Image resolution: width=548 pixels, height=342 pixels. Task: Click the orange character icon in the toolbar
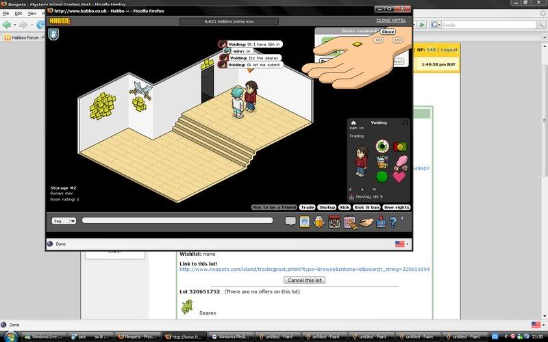click(319, 222)
